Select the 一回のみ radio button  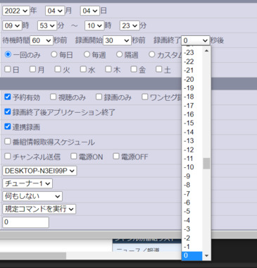8,54
